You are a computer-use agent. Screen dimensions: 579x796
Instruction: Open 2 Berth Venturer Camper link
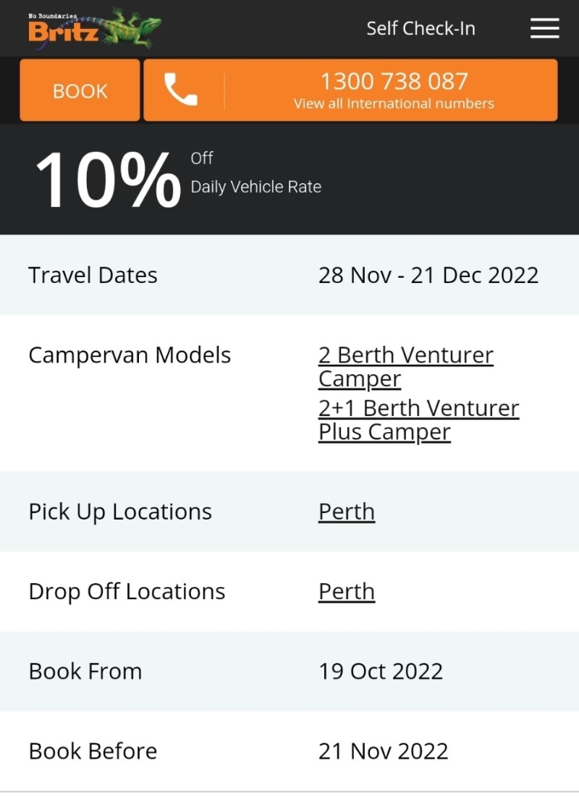[406, 367]
